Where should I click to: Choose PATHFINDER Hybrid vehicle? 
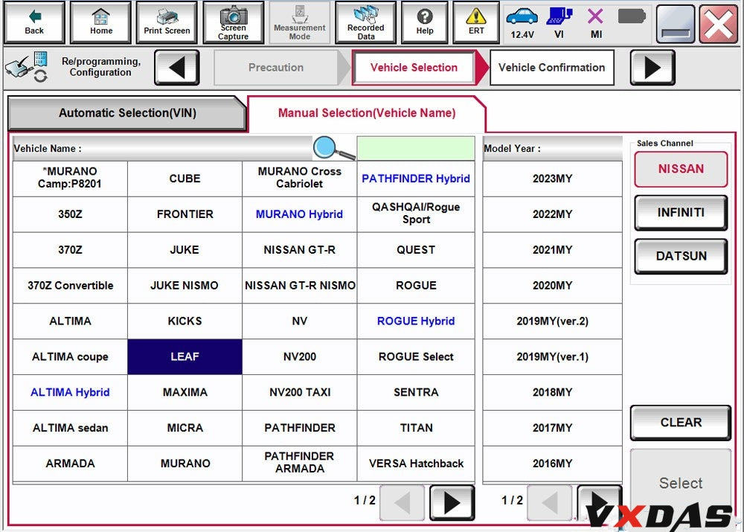pyautogui.click(x=416, y=179)
